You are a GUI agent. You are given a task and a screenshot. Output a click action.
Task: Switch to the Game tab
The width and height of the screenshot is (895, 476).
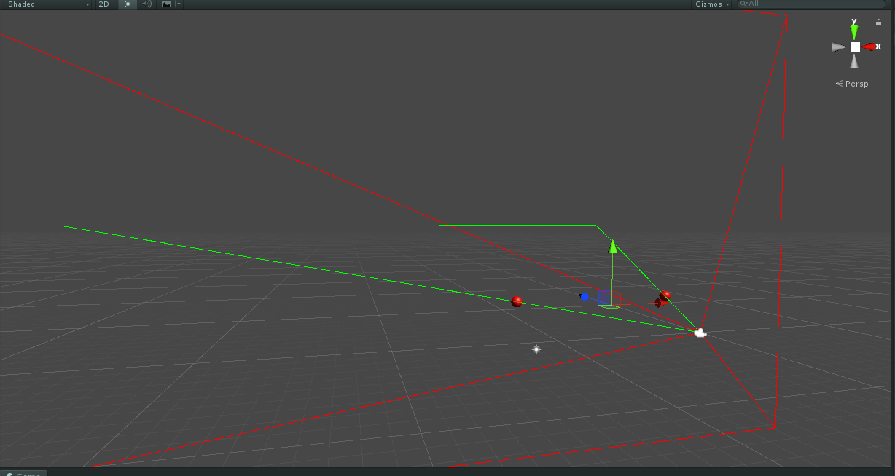25,472
